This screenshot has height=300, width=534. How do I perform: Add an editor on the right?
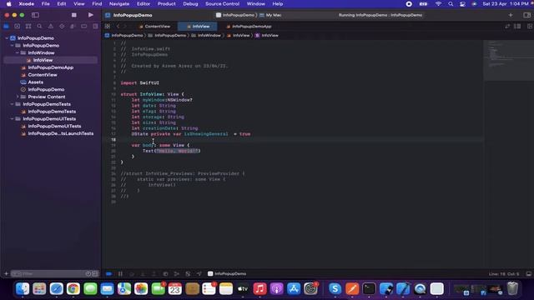pos(530,26)
